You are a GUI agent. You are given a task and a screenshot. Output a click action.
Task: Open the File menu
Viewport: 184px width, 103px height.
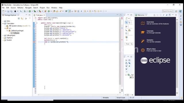3,8
